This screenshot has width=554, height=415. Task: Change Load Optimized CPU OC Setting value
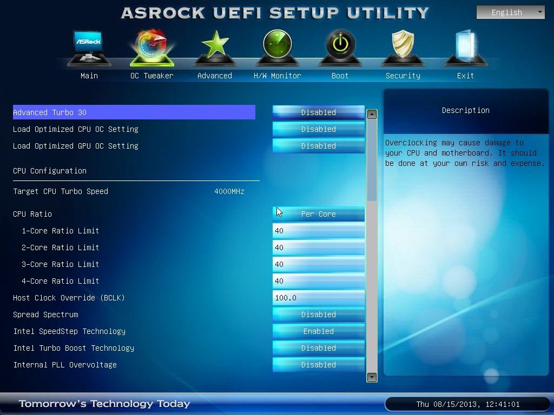point(318,129)
